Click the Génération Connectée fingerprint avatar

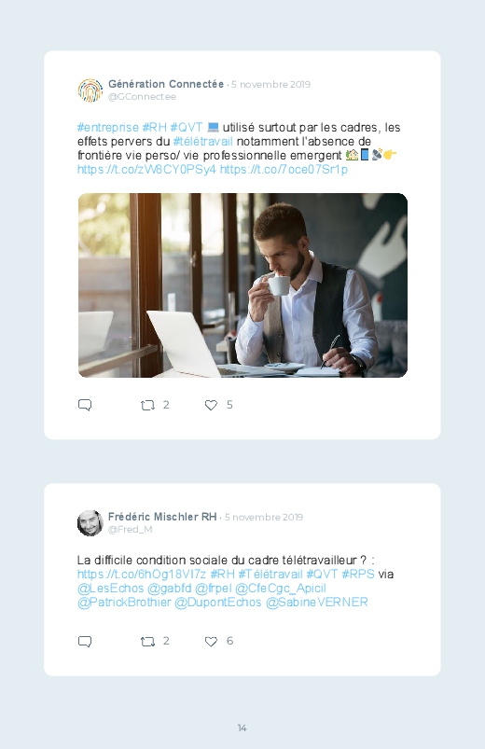tap(90, 90)
